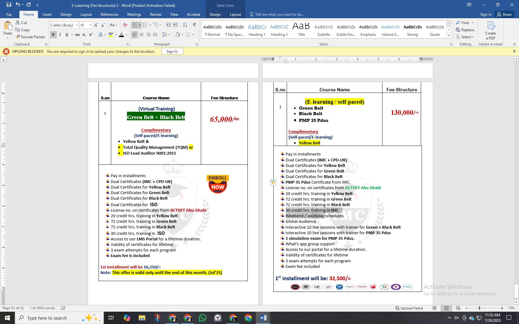
Task: Click the Format Painter tool
Action: pos(30,37)
